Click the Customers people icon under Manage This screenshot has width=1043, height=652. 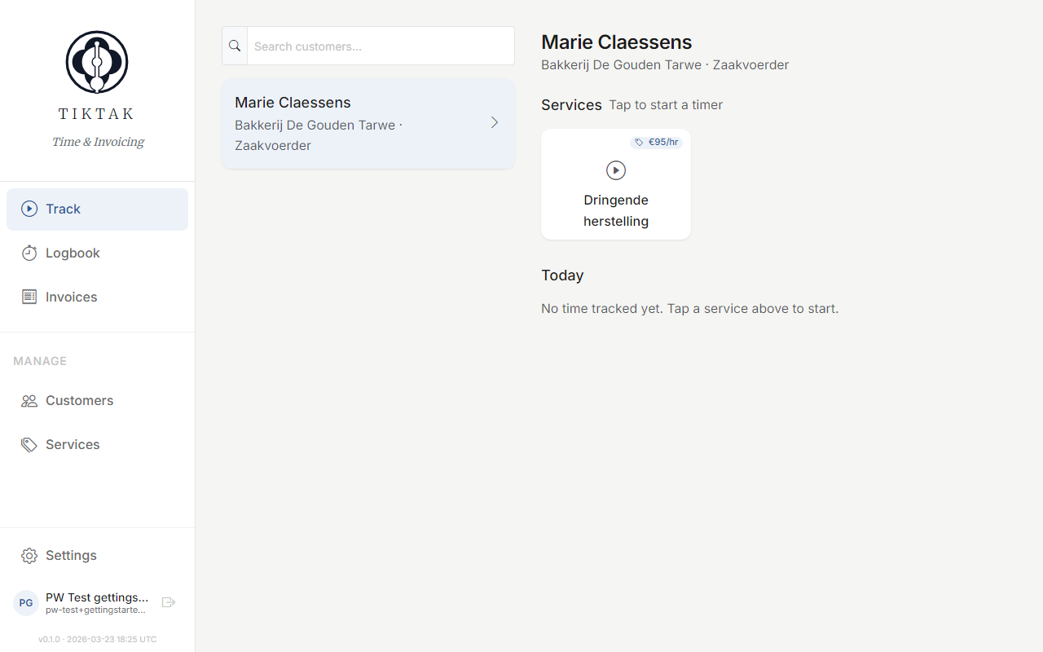(x=29, y=400)
